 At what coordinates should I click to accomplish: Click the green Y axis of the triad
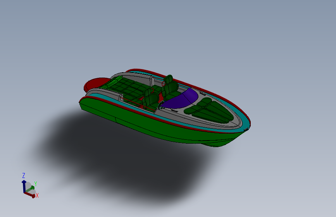pyautogui.click(x=31, y=189)
